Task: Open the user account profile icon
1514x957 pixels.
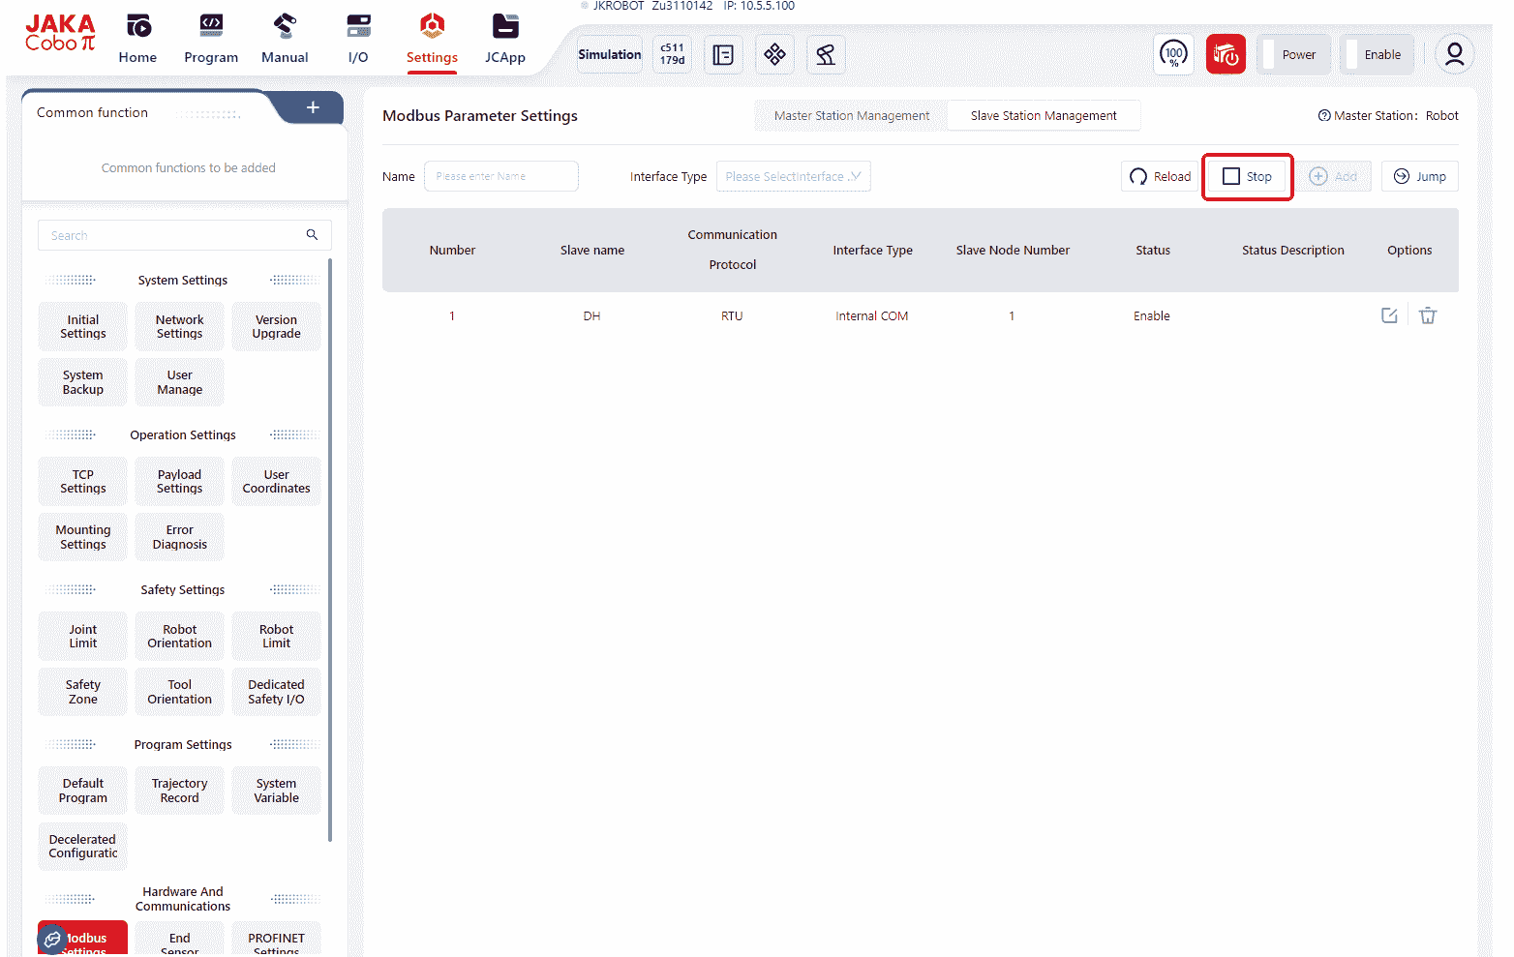Action: pyautogui.click(x=1454, y=55)
